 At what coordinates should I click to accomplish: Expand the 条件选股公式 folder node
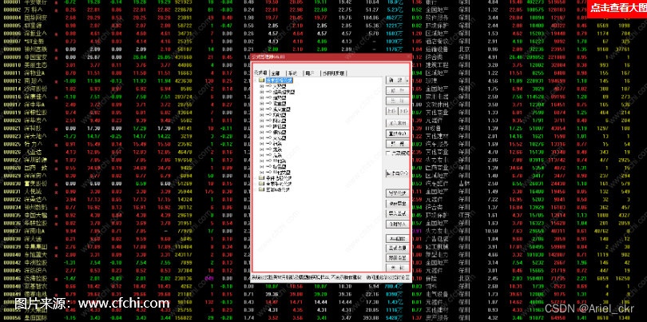[255, 178]
